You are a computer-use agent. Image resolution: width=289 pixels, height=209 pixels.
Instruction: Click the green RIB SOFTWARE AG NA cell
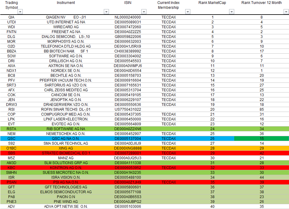click(66, 129)
